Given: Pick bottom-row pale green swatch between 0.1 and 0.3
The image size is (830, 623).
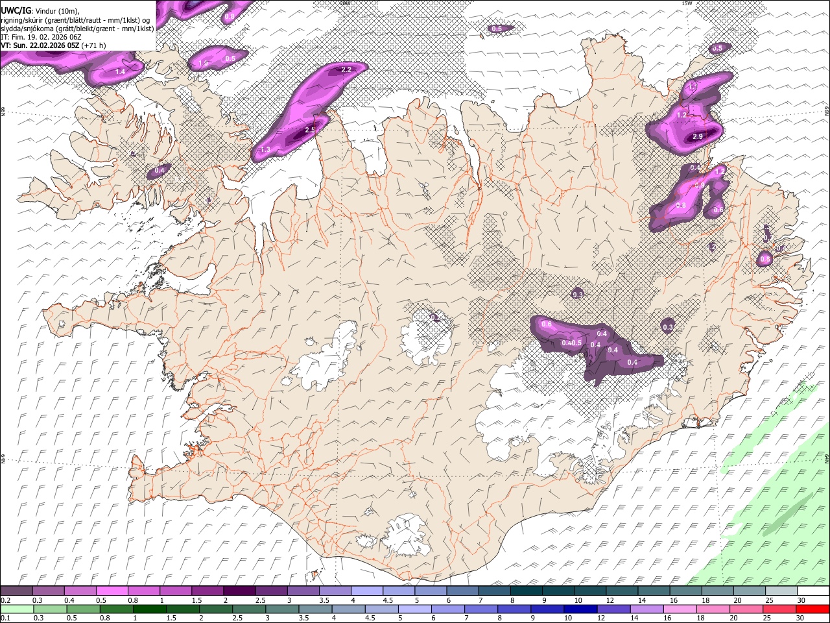Looking at the screenshot, I should pyautogui.click(x=17, y=609).
